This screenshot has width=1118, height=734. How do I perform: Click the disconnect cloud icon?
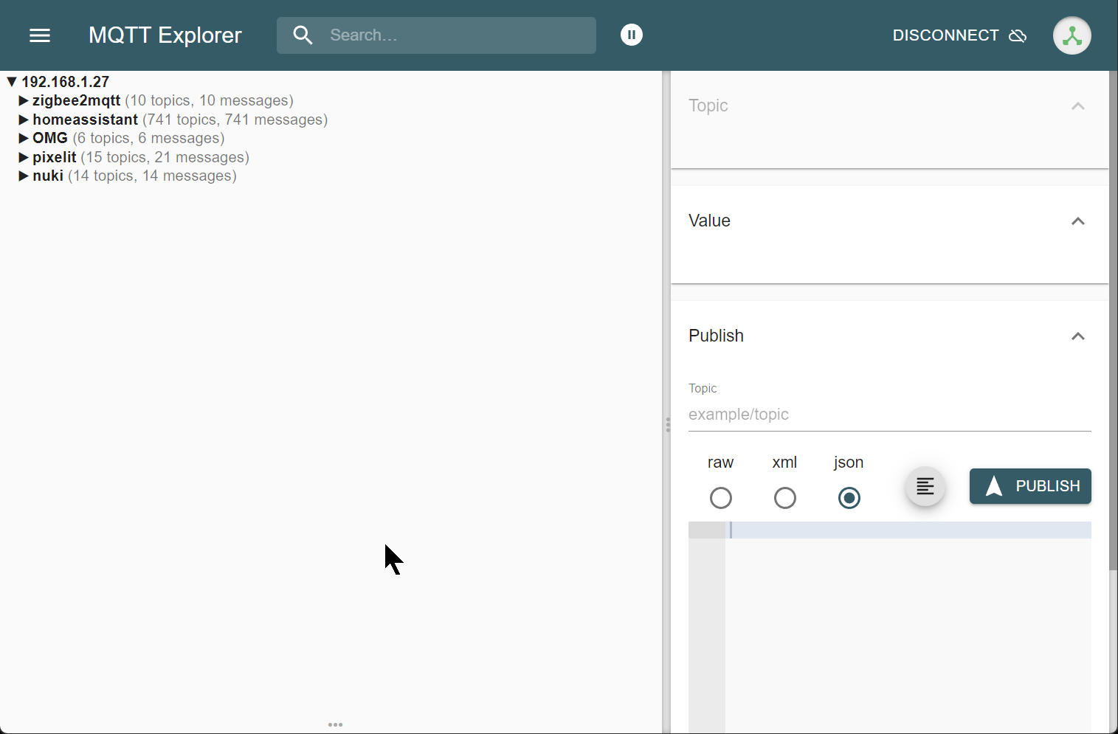tap(1018, 35)
